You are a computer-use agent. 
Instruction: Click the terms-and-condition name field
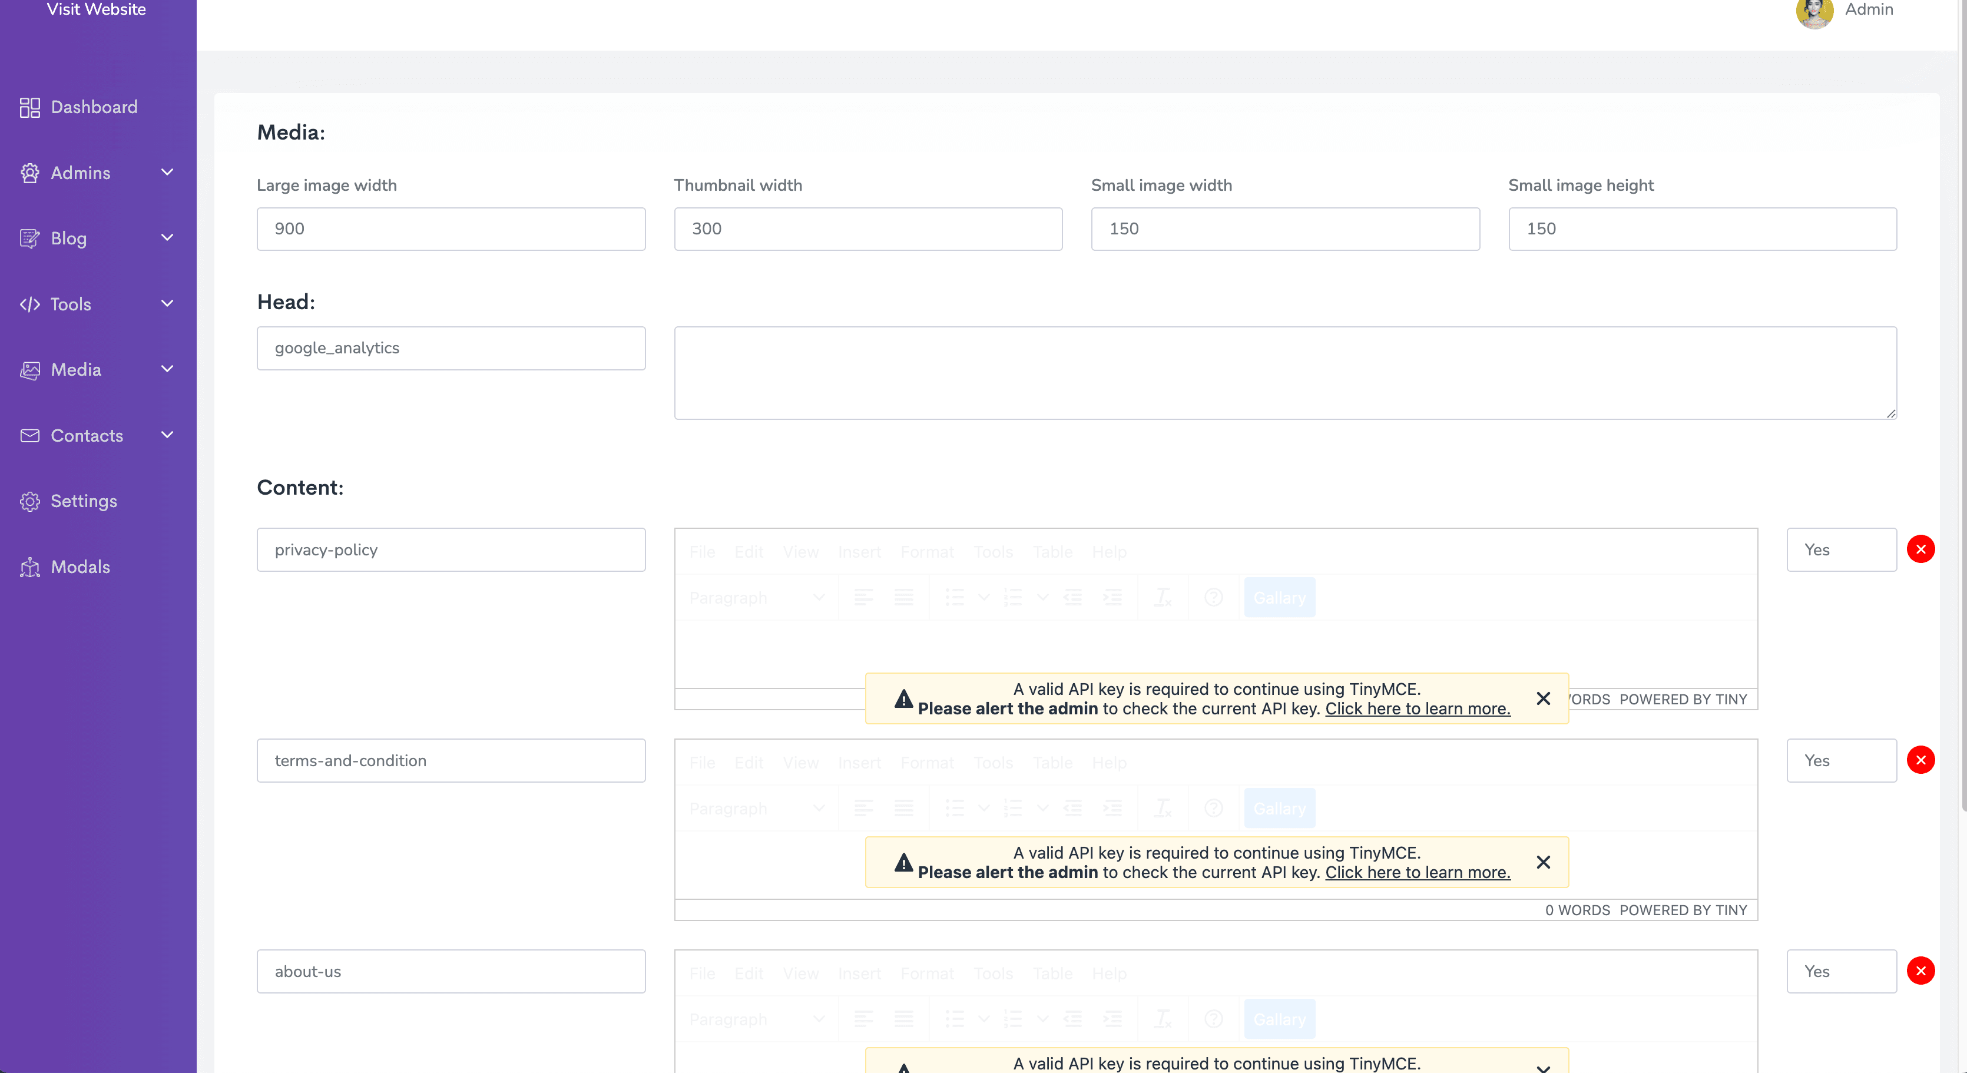(451, 761)
